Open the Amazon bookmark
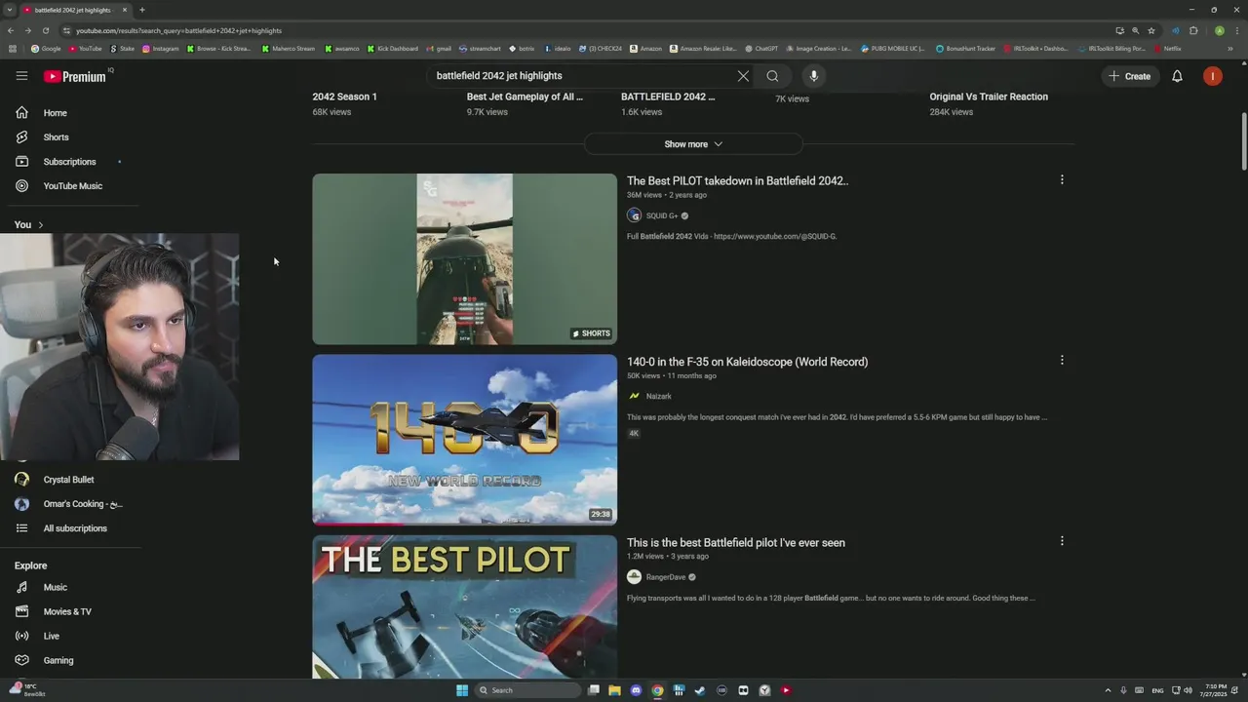This screenshot has width=1248, height=702. click(x=645, y=48)
